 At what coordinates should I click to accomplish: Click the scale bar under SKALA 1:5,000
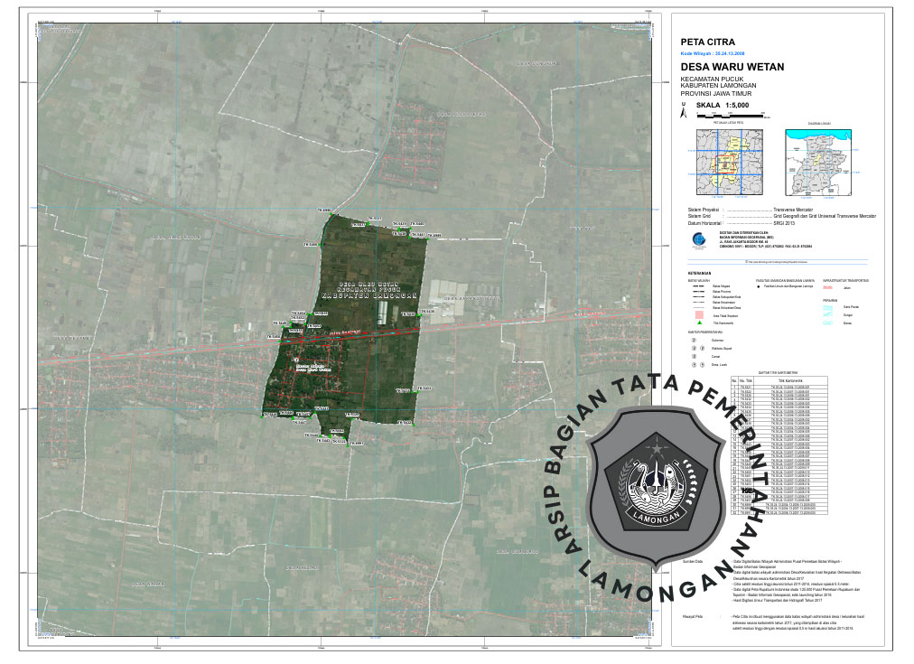click(x=730, y=115)
